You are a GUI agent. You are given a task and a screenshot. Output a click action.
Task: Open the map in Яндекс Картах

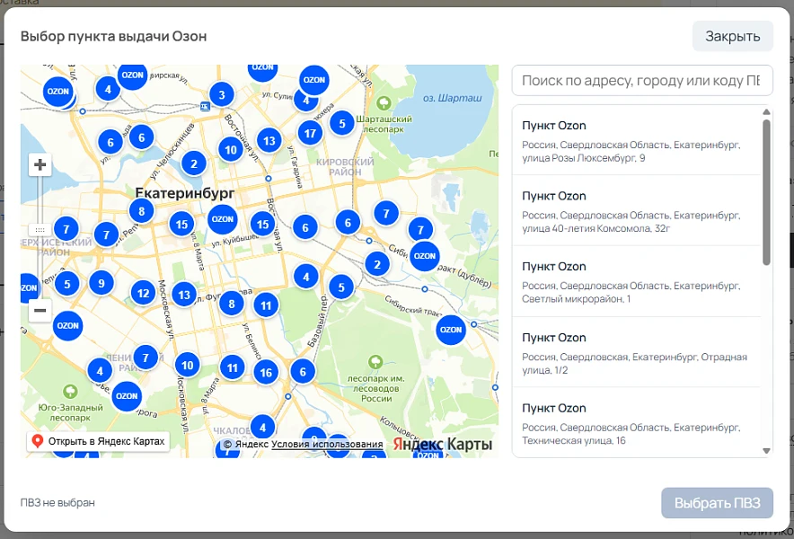coord(98,441)
